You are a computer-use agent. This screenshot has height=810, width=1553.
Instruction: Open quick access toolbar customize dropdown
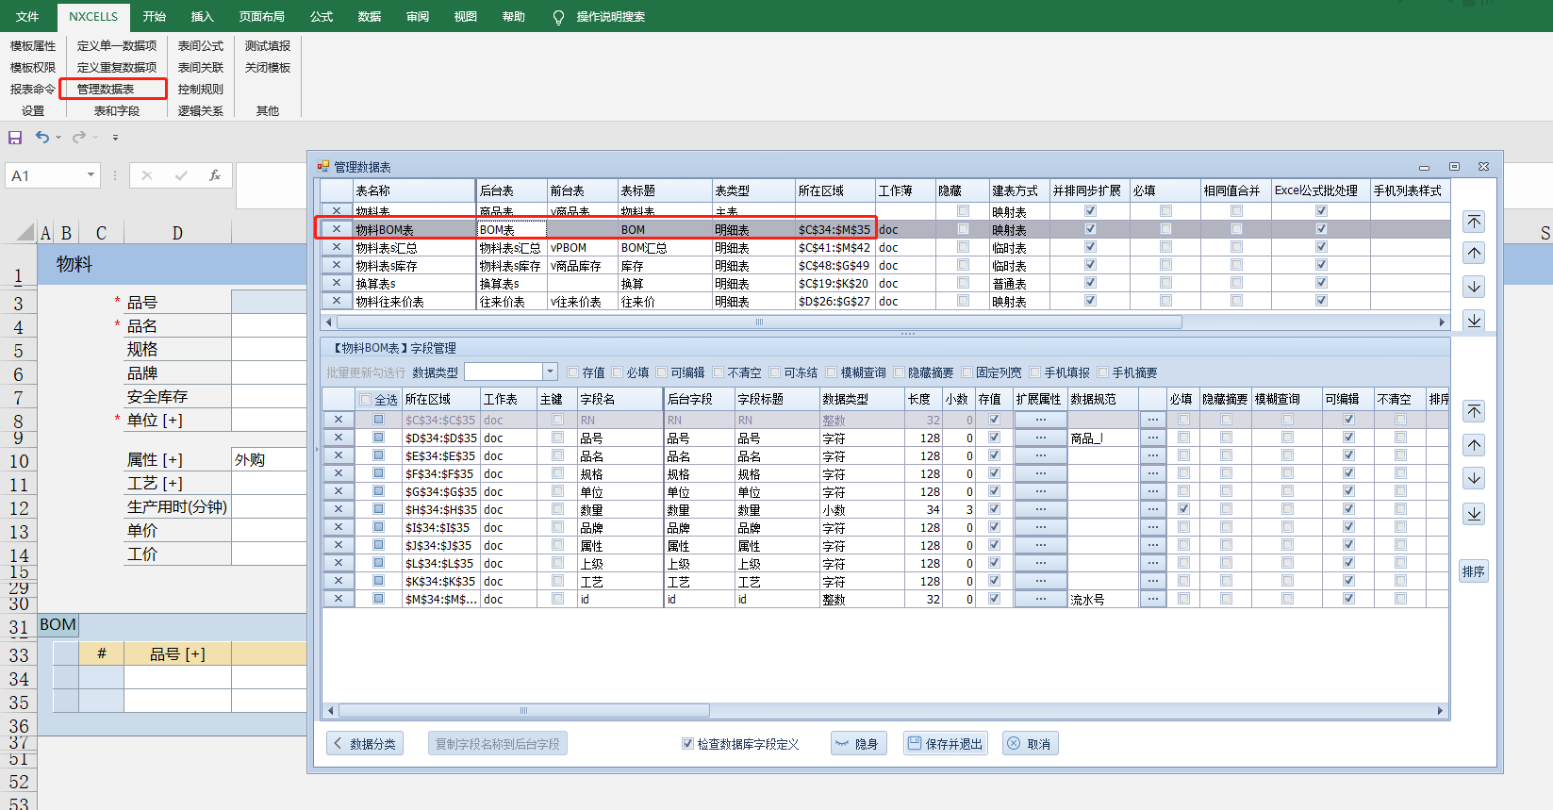click(115, 138)
